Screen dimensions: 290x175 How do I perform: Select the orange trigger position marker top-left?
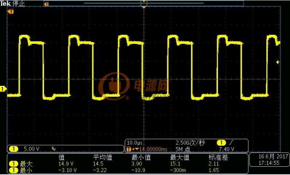click(11, 12)
